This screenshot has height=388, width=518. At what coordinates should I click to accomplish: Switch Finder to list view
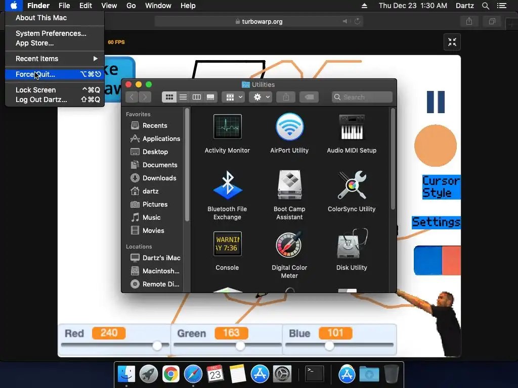[x=183, y=97]
